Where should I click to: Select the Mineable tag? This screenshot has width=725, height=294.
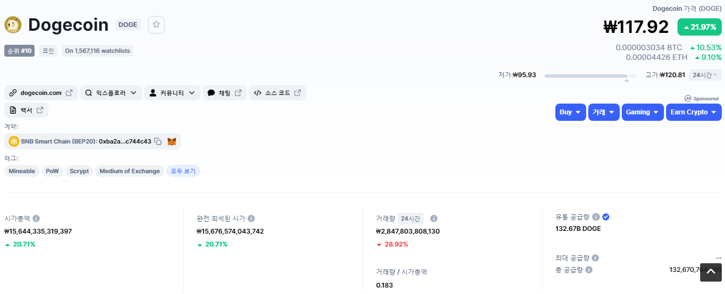22,171
